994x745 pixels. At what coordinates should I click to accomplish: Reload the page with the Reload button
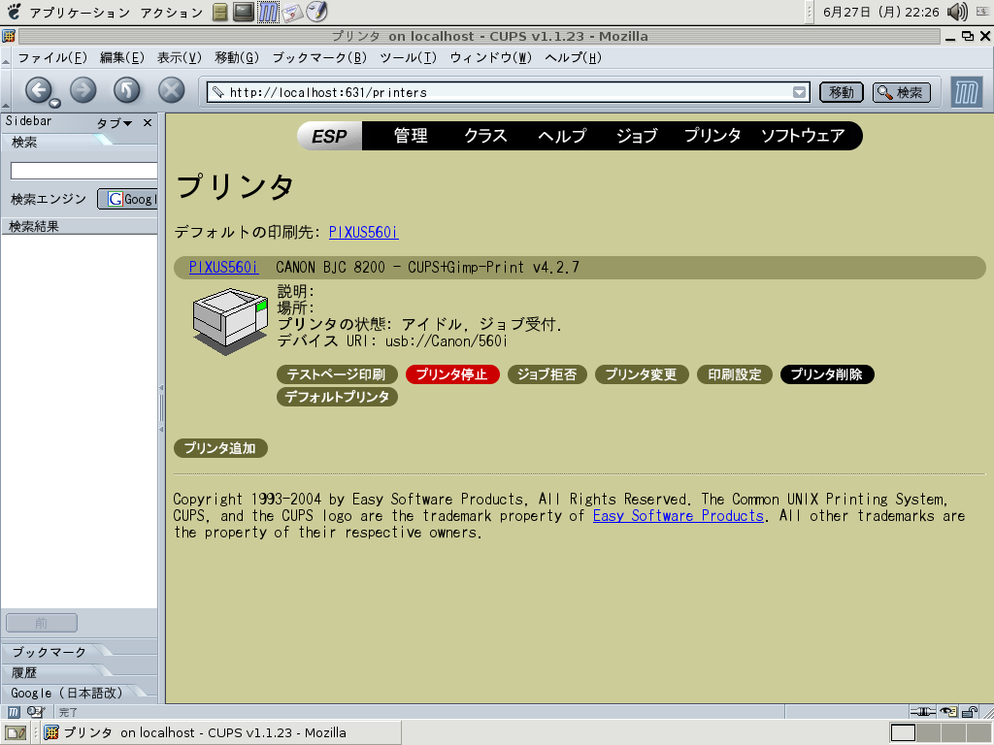pyautogui.click(x=127, y=90)
